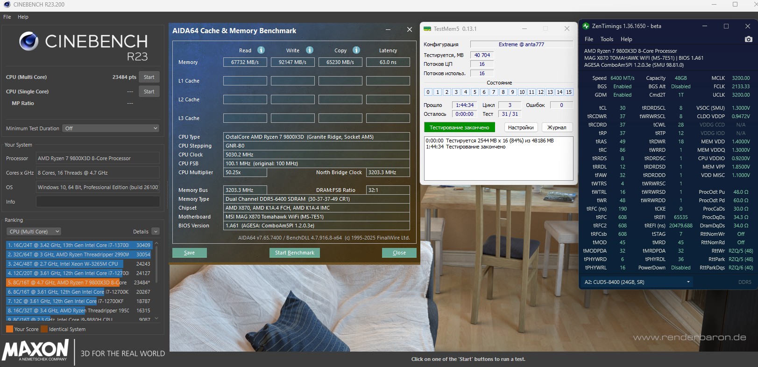Open Cinebench File menu

click(7, 17)
